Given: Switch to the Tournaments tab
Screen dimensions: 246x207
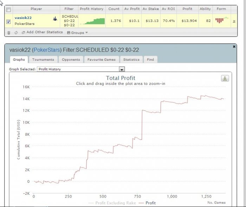Looking at the screenshot, I should 43,60.
